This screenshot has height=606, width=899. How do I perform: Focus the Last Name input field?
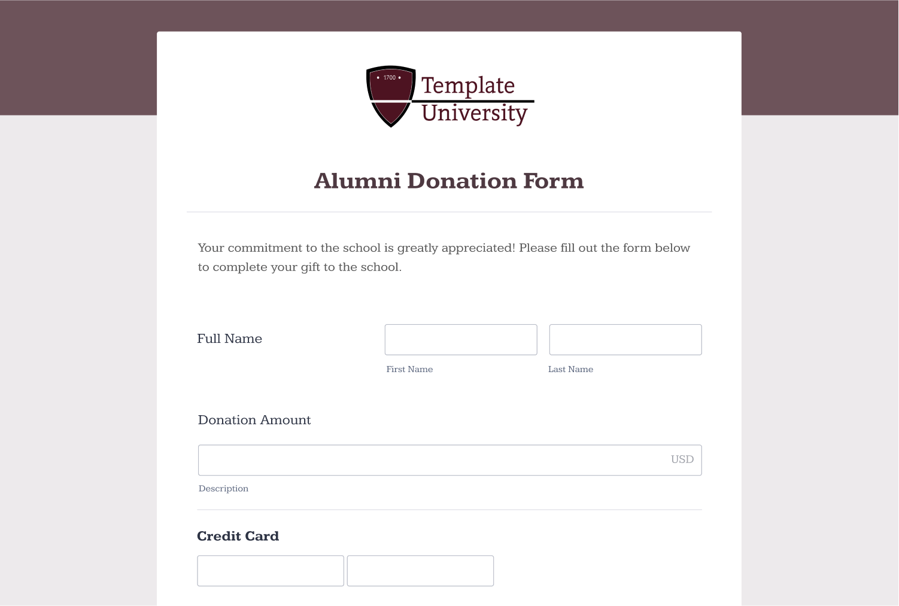625,340
